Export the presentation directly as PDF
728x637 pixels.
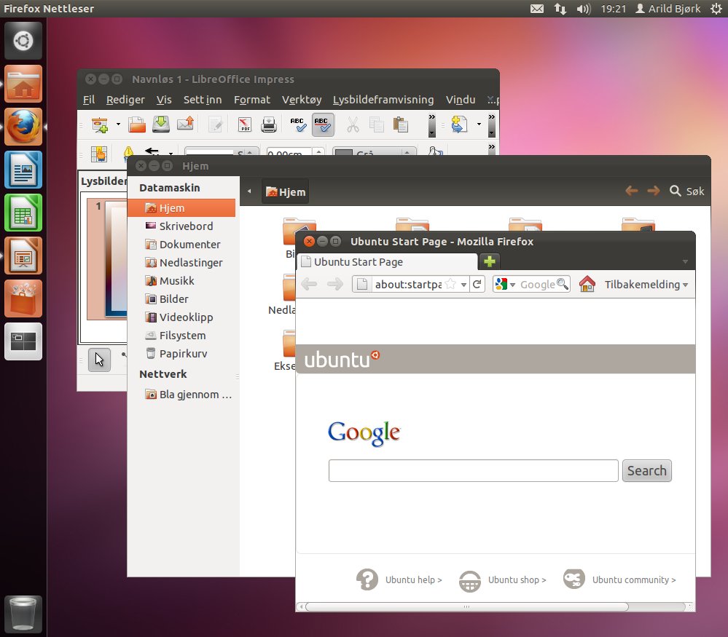coord(245,124)
